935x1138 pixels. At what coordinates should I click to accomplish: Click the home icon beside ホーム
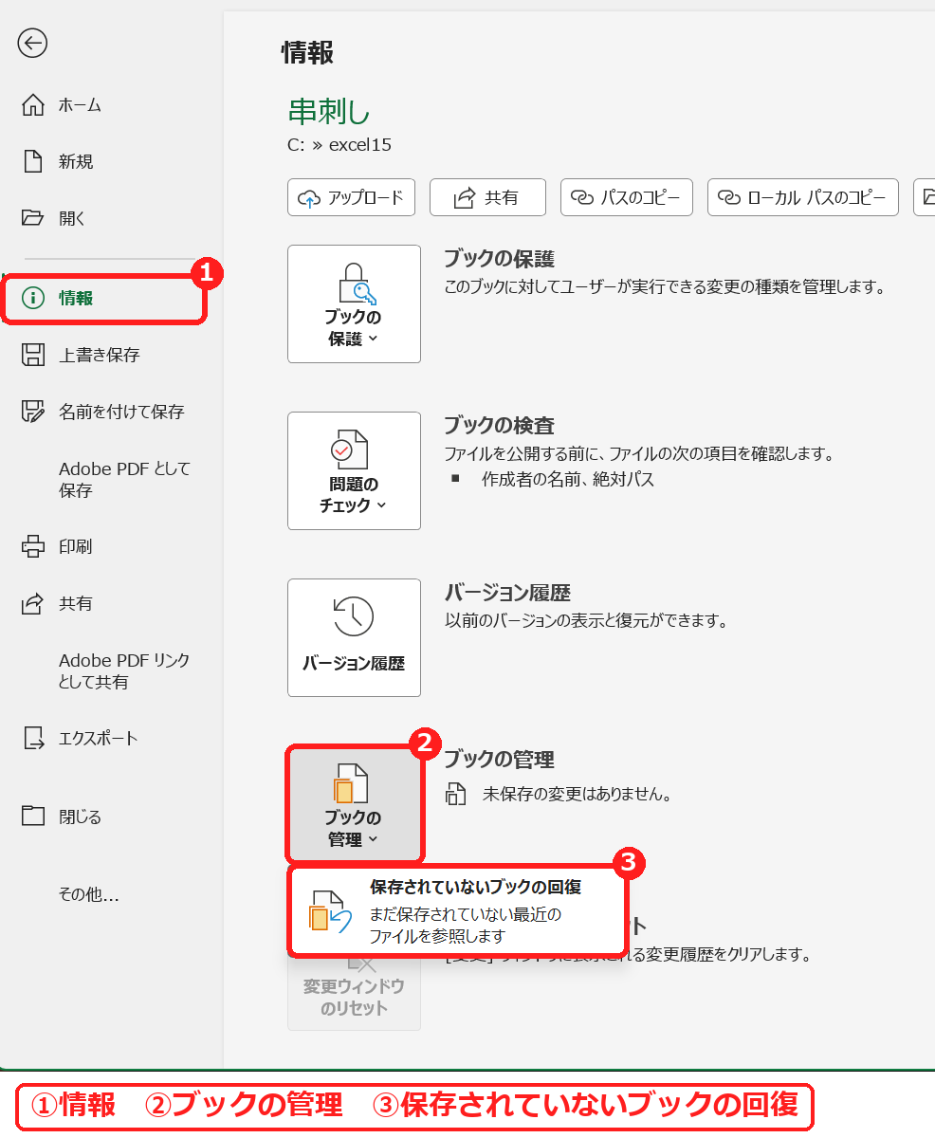pyautogui.click(x=33, y=104)
